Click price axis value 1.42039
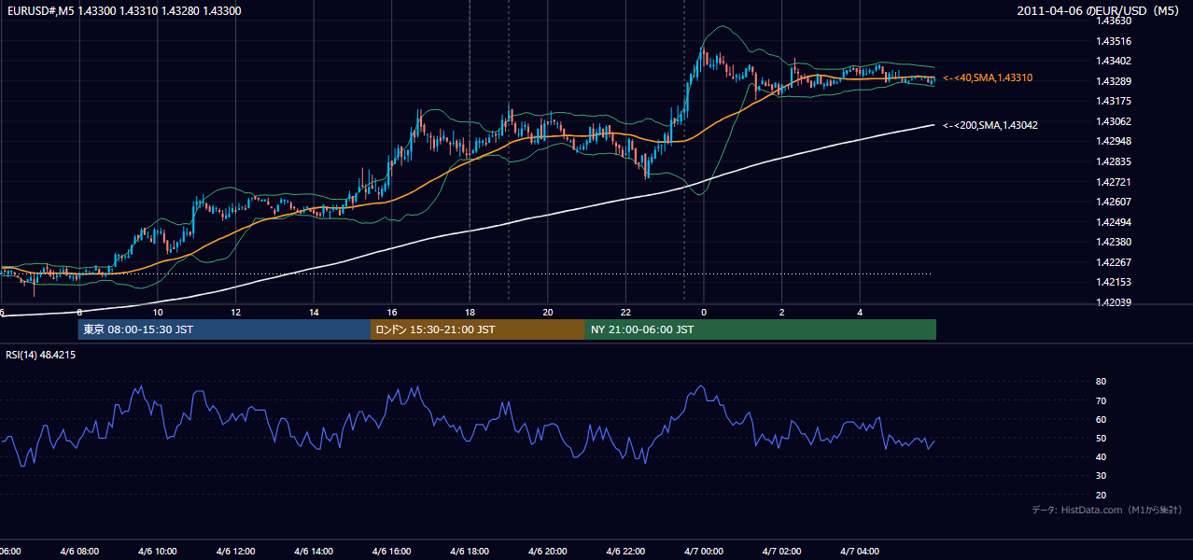Screen dimensions: 1193x560 (x=1113, y=302)
